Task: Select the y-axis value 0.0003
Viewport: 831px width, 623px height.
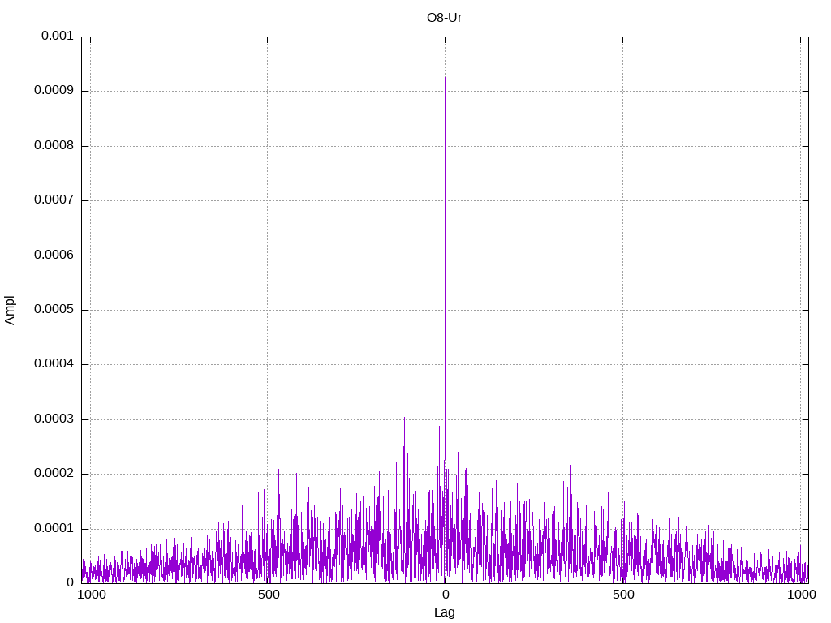Action: pos(54,419)
